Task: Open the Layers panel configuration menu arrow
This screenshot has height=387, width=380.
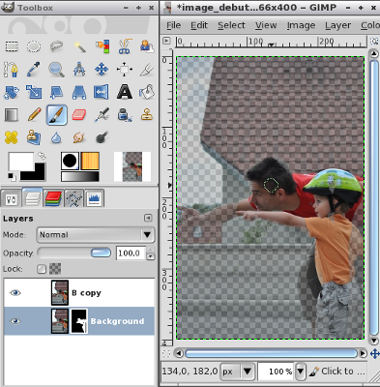Action: [148, 219]
